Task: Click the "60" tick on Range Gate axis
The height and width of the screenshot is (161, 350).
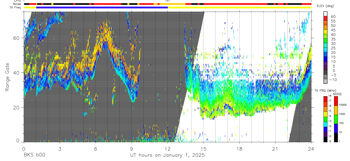Action: click(16, 38)
